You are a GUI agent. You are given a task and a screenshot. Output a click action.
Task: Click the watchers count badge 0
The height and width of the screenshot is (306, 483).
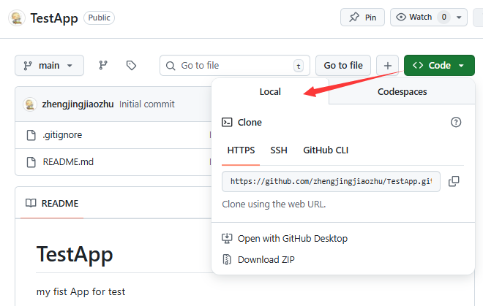click(444, 18)
